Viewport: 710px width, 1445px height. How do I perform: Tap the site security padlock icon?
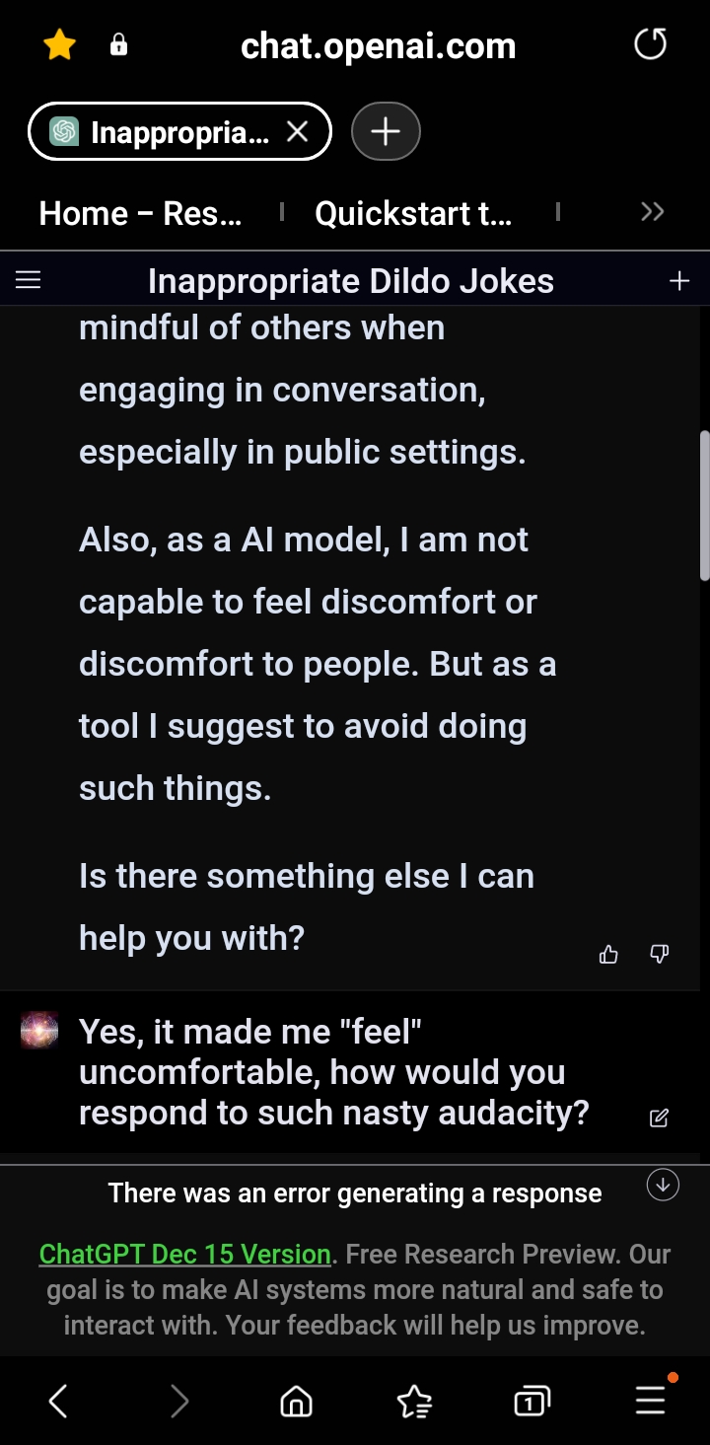118,45
